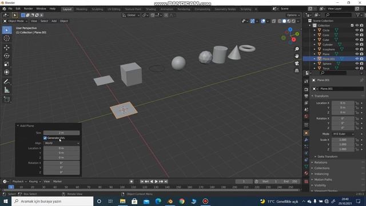Expand the Relations panel
This screenshot has width=366, height=206.
click(x=320, y=163)
